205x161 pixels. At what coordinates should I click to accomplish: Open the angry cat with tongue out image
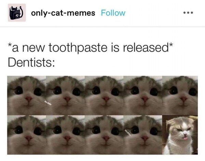coord(180,135)
